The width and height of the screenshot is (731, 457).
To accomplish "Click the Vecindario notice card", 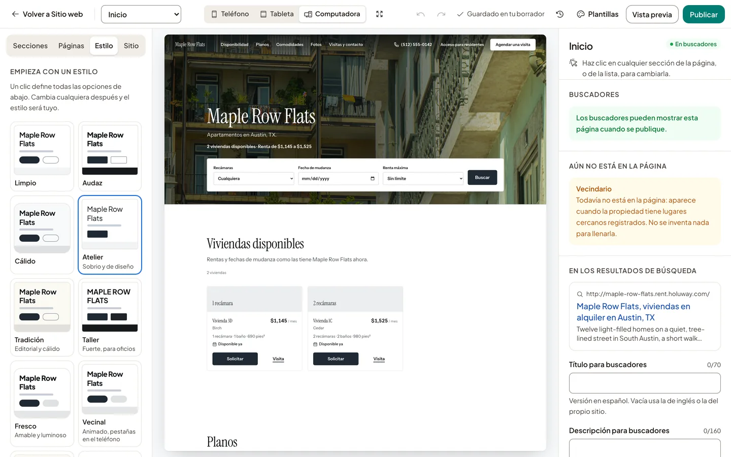I will 645,211.
